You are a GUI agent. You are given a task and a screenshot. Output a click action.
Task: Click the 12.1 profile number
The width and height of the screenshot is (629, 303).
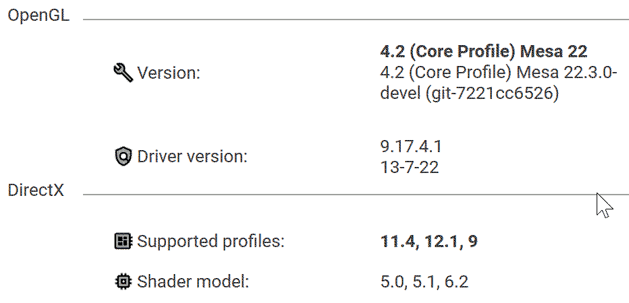pos(441,241)
